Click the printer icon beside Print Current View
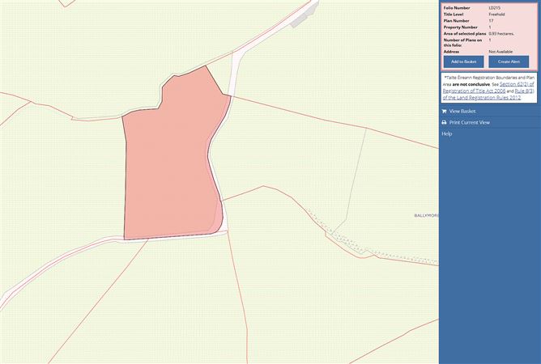Image resolution: width=541 pixels, height=364 pixels. pyautogui.click(x=444, y=123)
